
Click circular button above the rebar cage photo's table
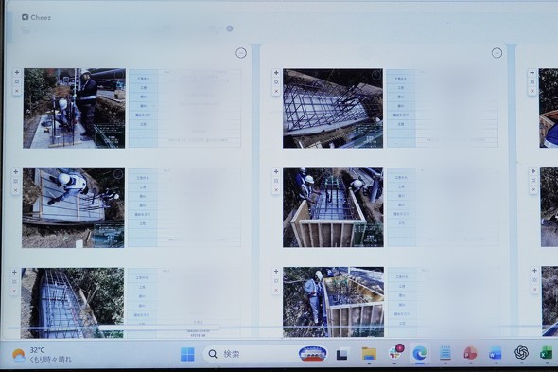click(x=497, y=53)
